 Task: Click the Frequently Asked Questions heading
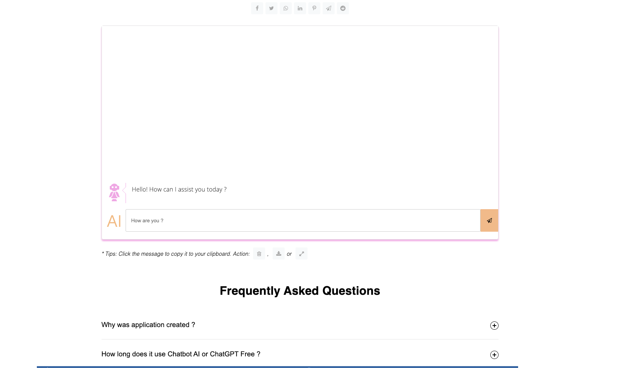point(300,291)
